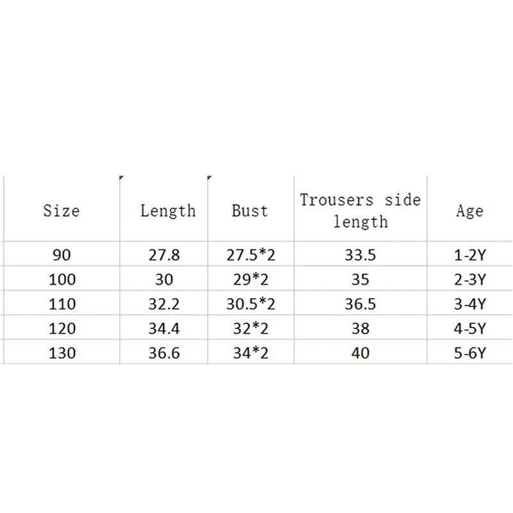This screenshot has width=513, height=513.
Task: Click the cell containing 27.8
Action: pos(164,255)
